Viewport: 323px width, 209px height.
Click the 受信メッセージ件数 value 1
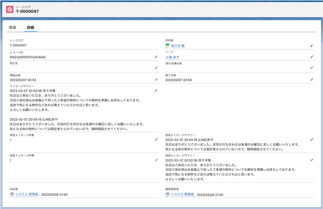(x=10, y=140)
